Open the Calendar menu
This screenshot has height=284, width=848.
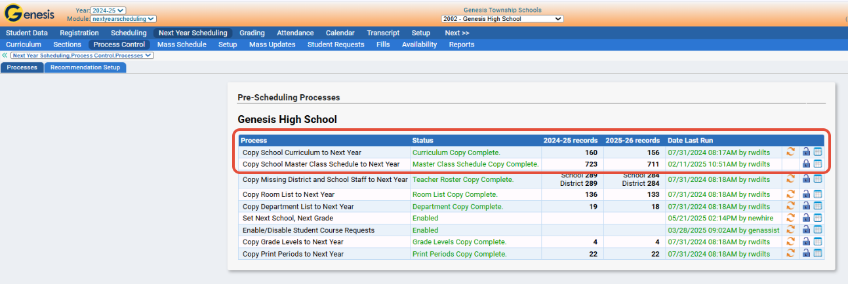340,33
